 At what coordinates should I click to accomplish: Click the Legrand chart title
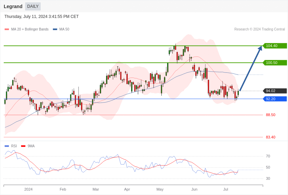13,6
